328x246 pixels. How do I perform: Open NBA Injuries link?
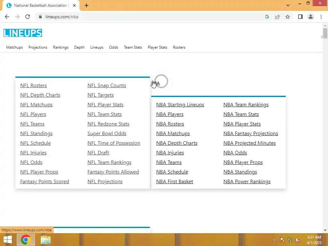170,153
